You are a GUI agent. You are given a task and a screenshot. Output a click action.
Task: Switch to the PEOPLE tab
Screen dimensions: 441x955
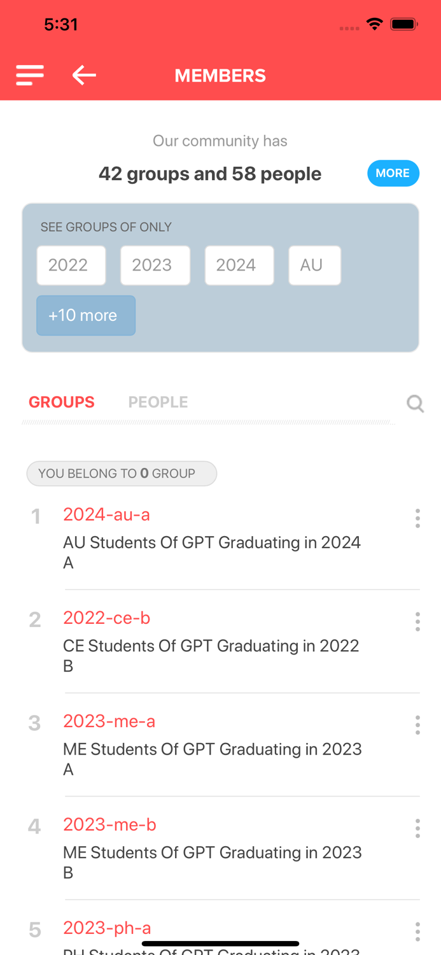[x=158, y=402]
